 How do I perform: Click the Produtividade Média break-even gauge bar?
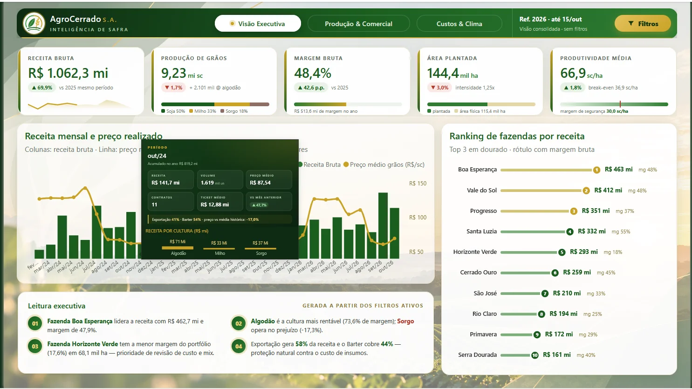614,104
